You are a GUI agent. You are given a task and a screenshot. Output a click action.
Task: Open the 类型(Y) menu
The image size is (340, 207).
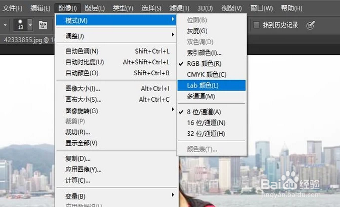click(123, 8)
